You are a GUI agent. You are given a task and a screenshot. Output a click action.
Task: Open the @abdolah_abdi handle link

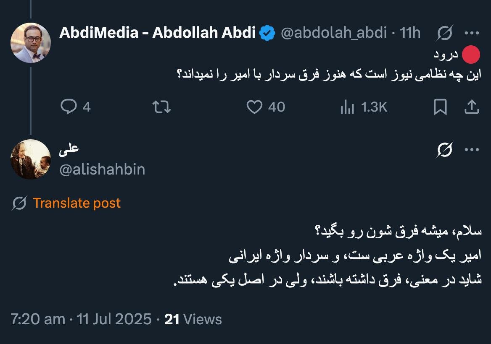pos(333,33)
